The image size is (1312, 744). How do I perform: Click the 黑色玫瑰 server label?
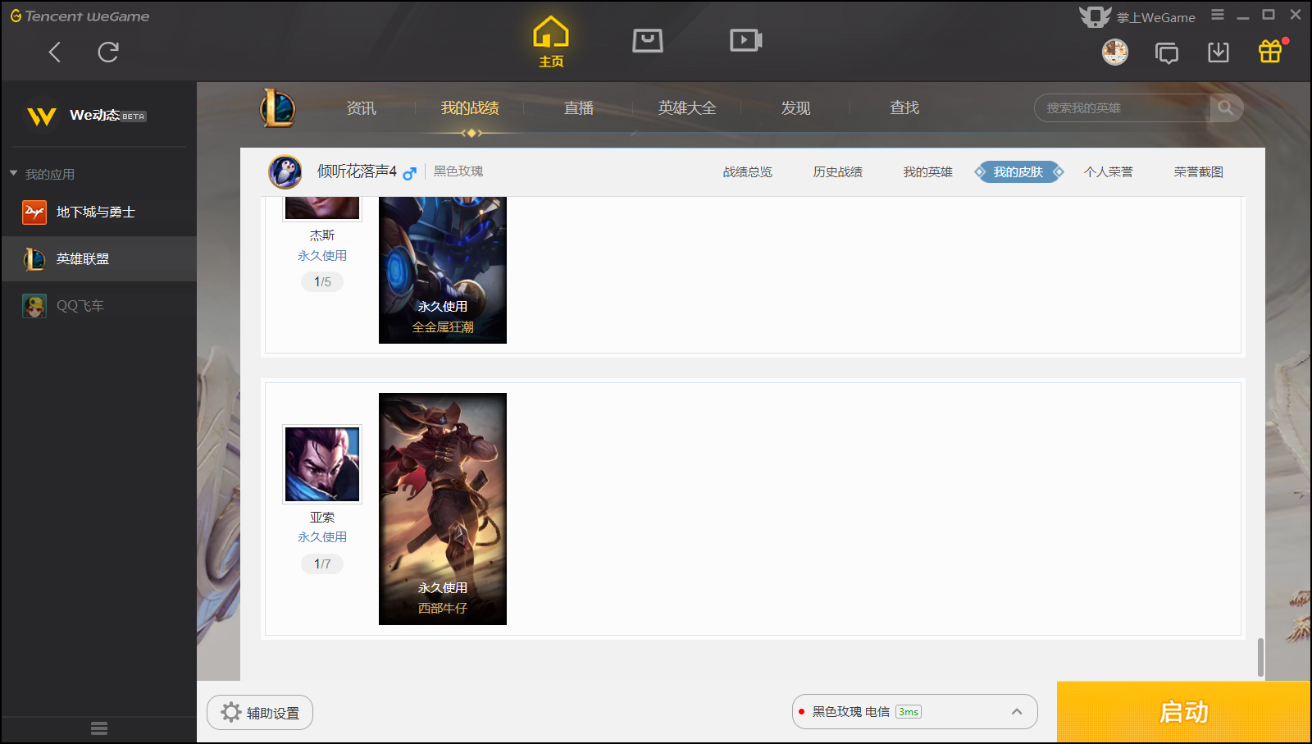[x=458, y=171]
